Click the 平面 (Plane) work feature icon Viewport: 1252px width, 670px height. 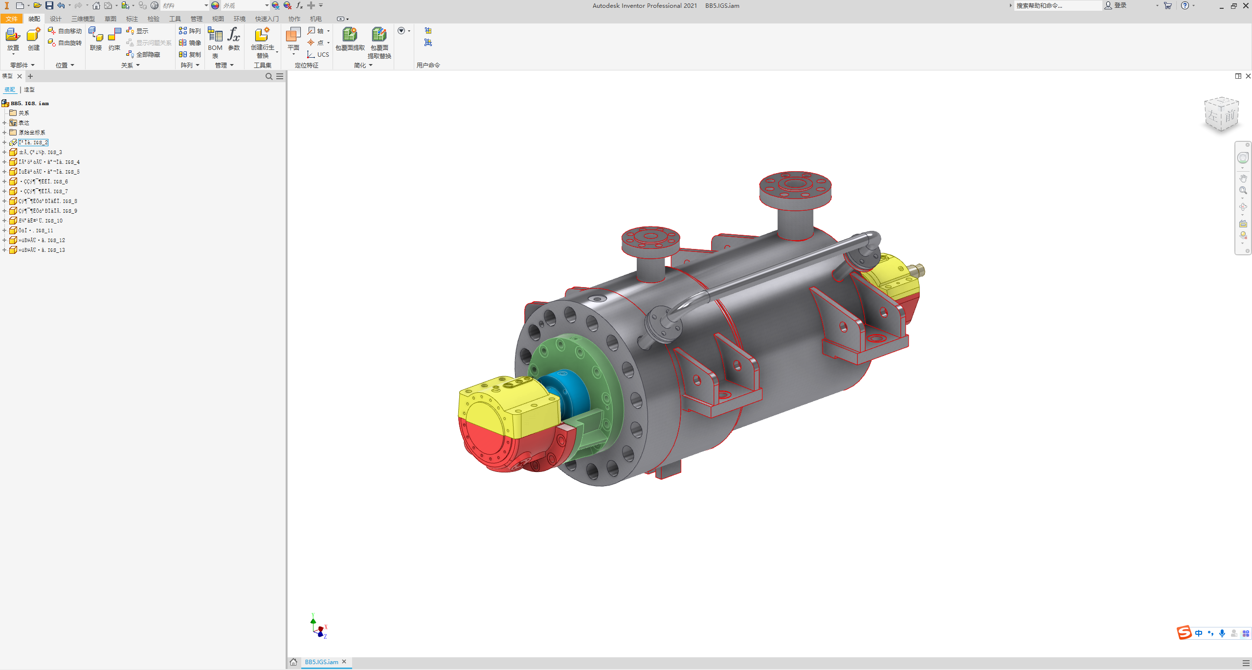[293, 35]
